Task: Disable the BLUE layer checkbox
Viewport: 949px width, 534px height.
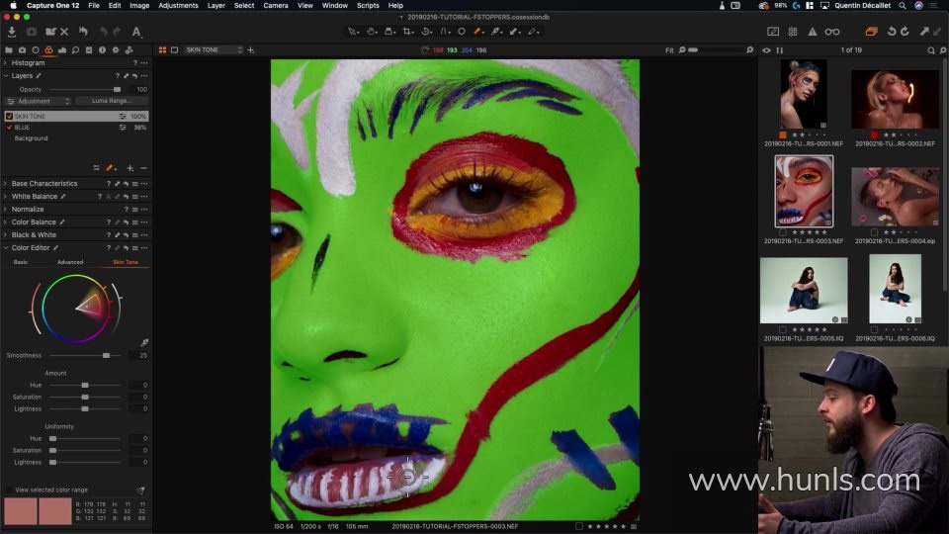Action: pos(9,128)
